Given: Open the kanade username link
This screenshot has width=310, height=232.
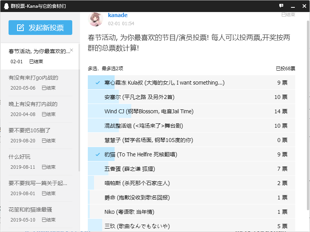Looking at the screenshot, I should (117, 15).
